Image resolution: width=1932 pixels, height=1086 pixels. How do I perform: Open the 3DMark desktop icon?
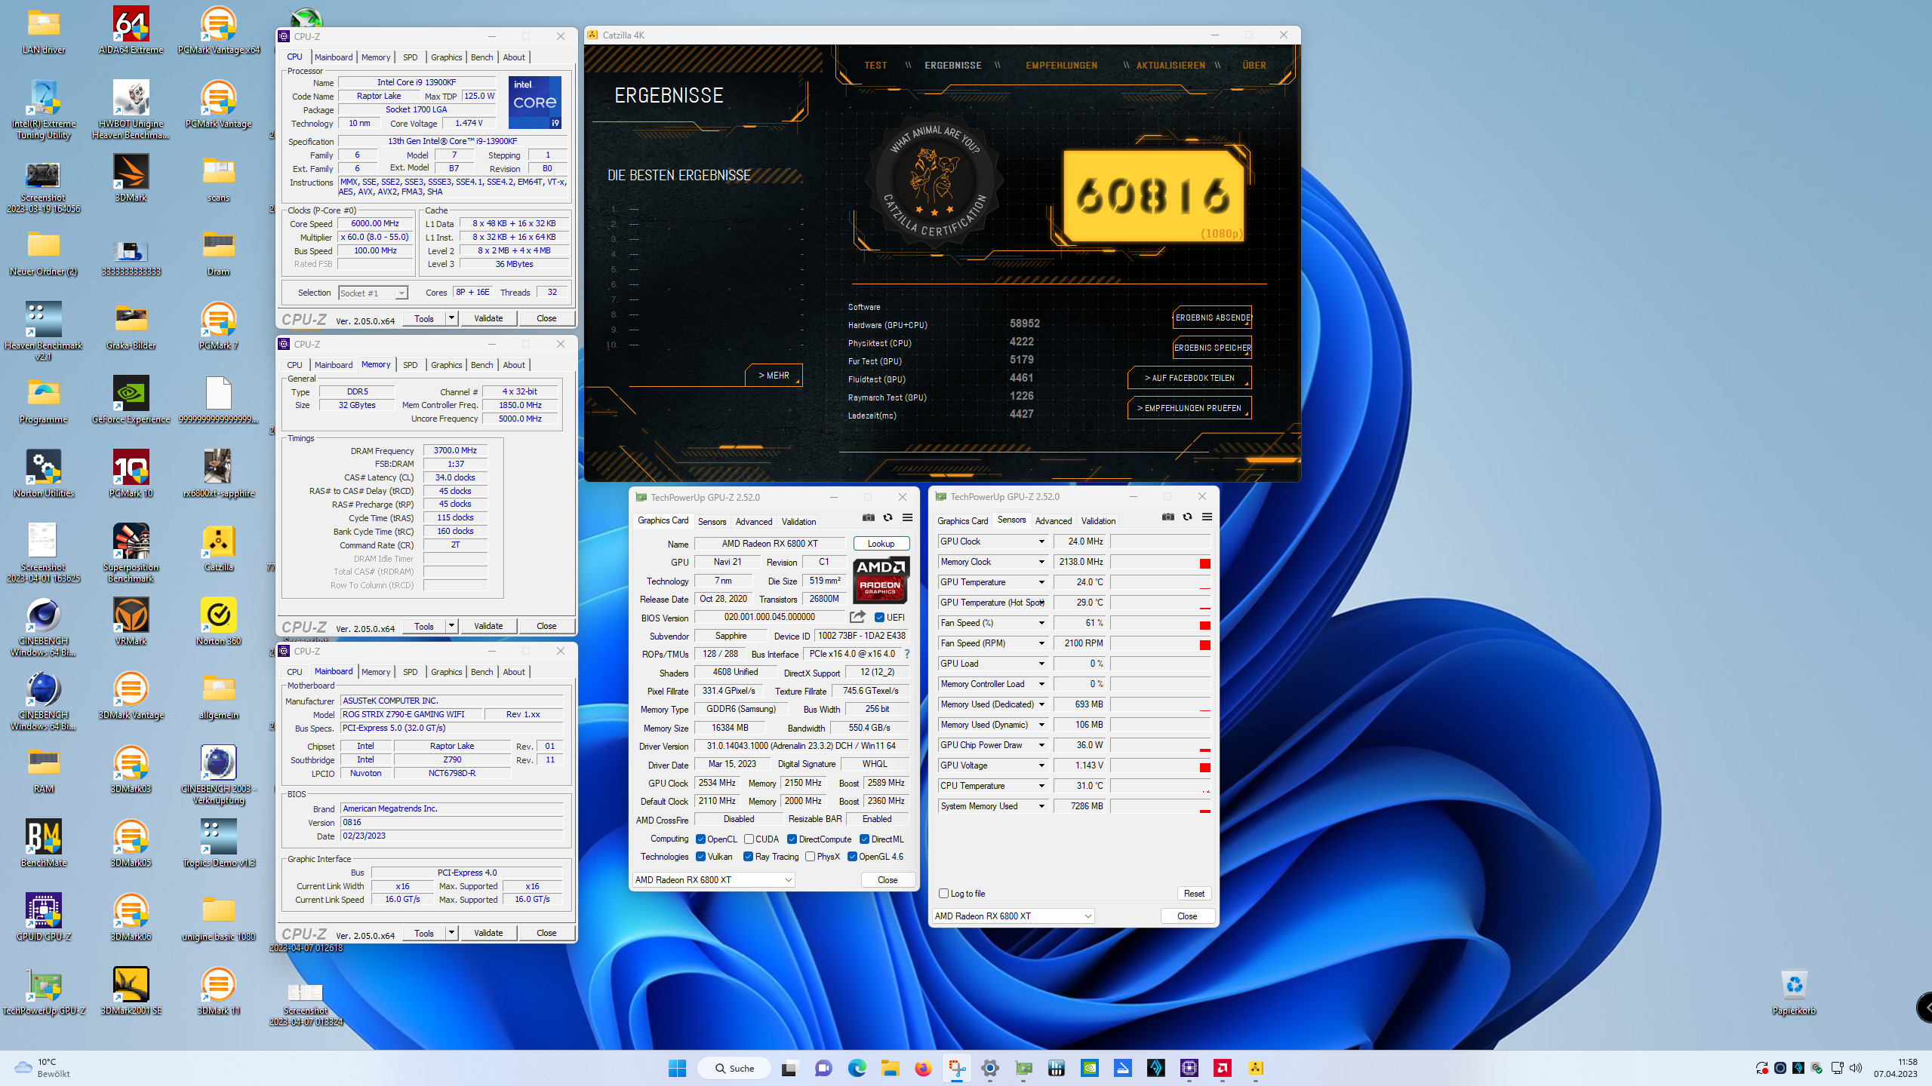(131, 178)
